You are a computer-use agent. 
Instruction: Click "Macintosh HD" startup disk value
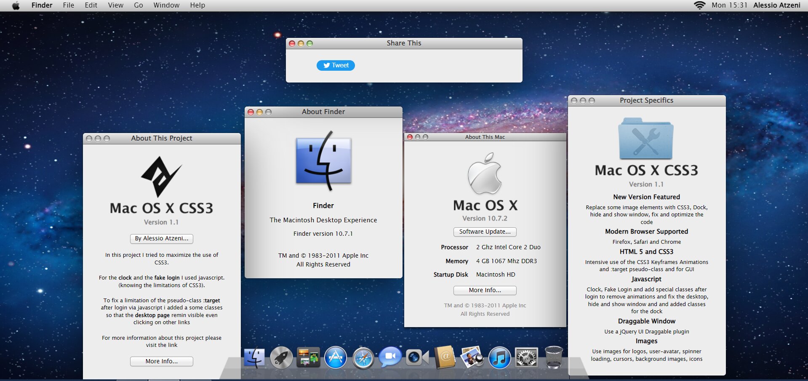tap(496, 274)
